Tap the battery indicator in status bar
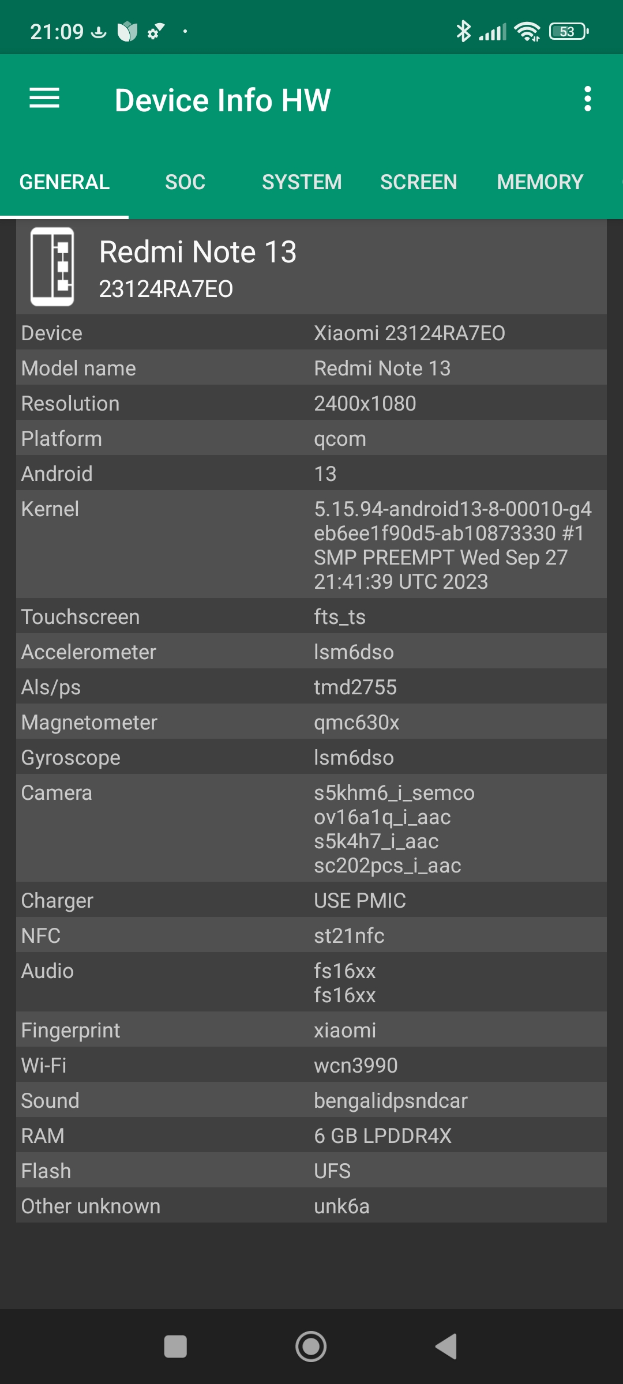This screenshot has width=623, height=1384. click(x=569, y=31)
